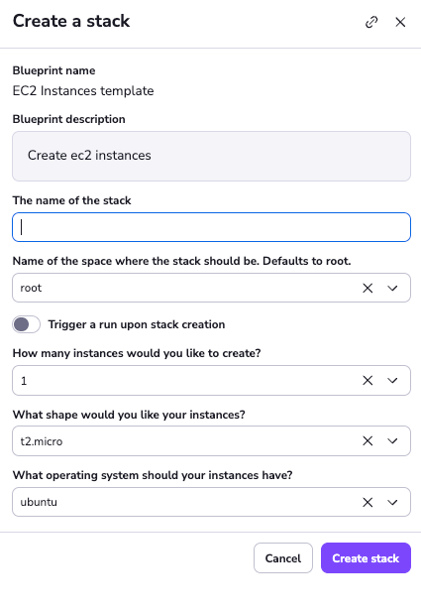Toggle Trigger a run upon stack creation
This screenshot has width=421, height=610.
(x=26, y=324)
